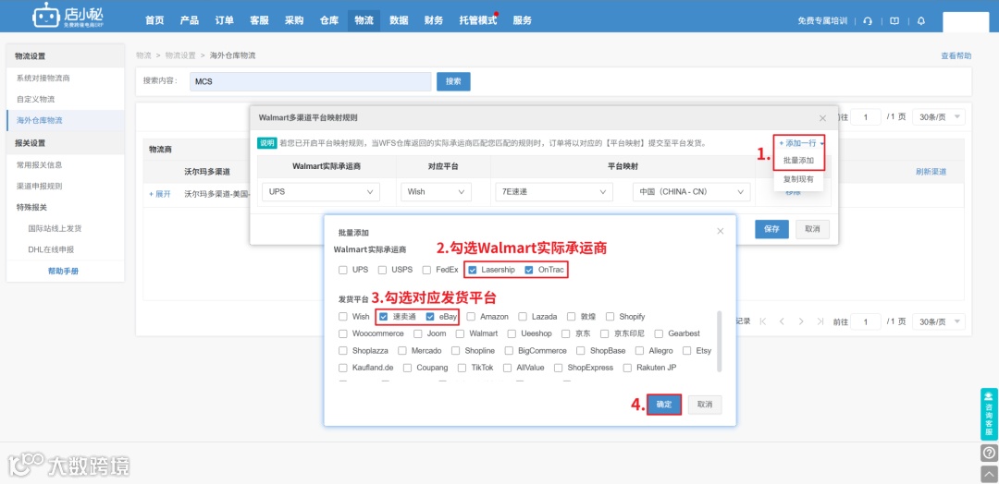Click the 搜索内容 field containing MCS
The width and height of the screenshot is (999, 484).
(310, 81)
